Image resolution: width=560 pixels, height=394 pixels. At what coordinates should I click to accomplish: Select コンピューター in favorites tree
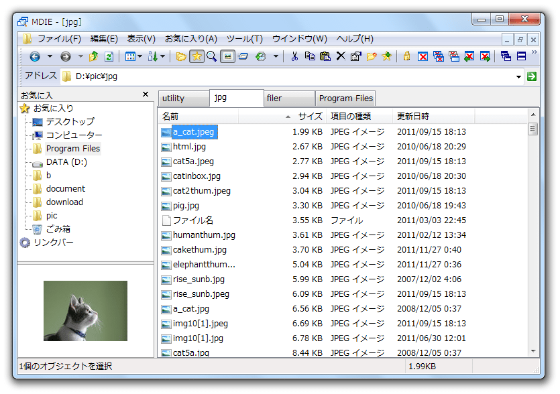(74, 135)
